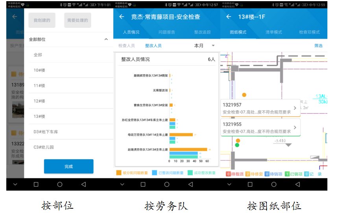
Task: Tap 筛选 filter link
Action: [318, 46]
